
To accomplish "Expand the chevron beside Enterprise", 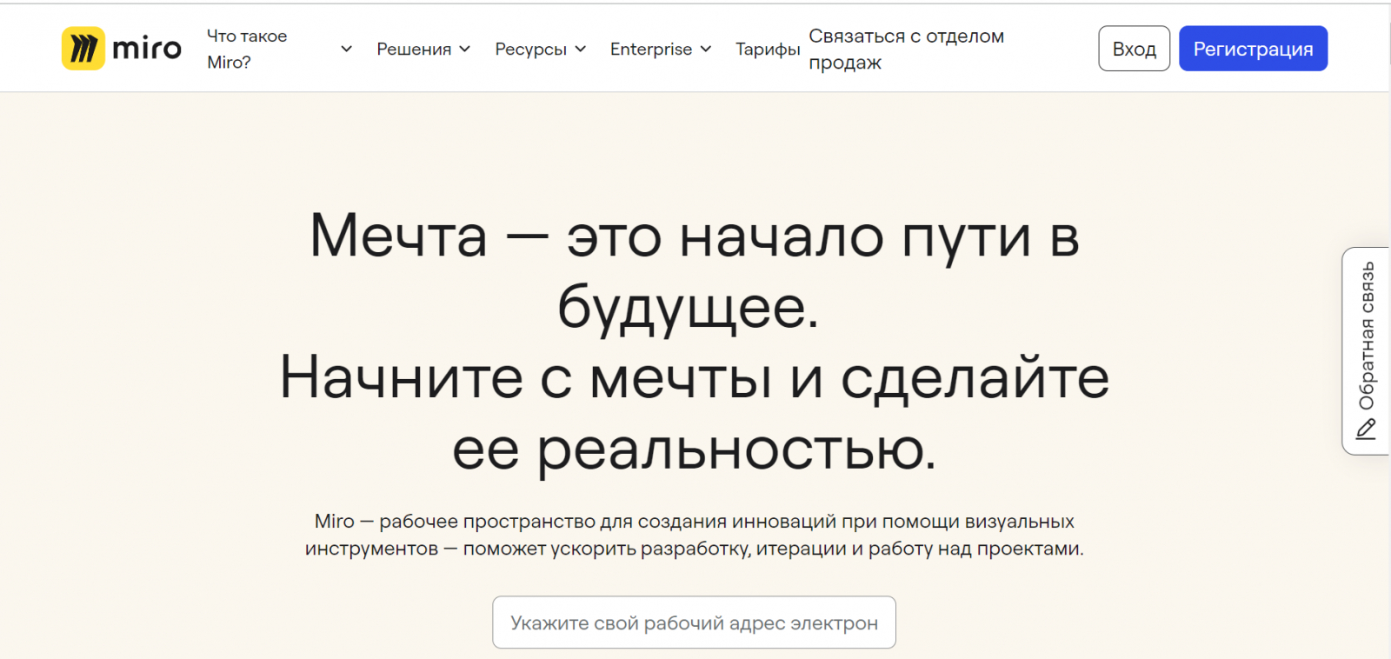I will 706,50.
